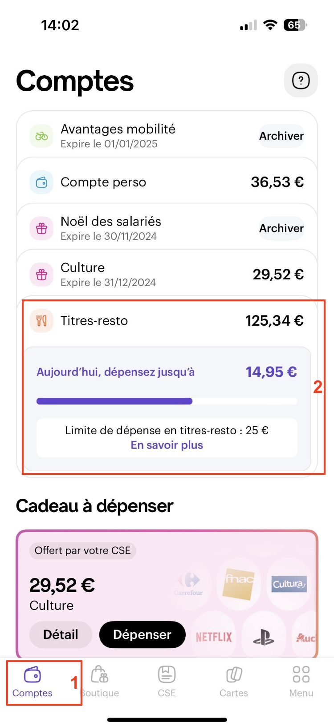The image size is (334, 727).
Task: Tap the bicycle Avantages mobilité icon
Action: coord(41,136)
